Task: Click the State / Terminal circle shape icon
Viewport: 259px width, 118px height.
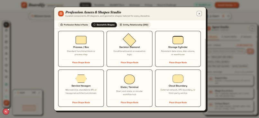Action: coord(129,79)
